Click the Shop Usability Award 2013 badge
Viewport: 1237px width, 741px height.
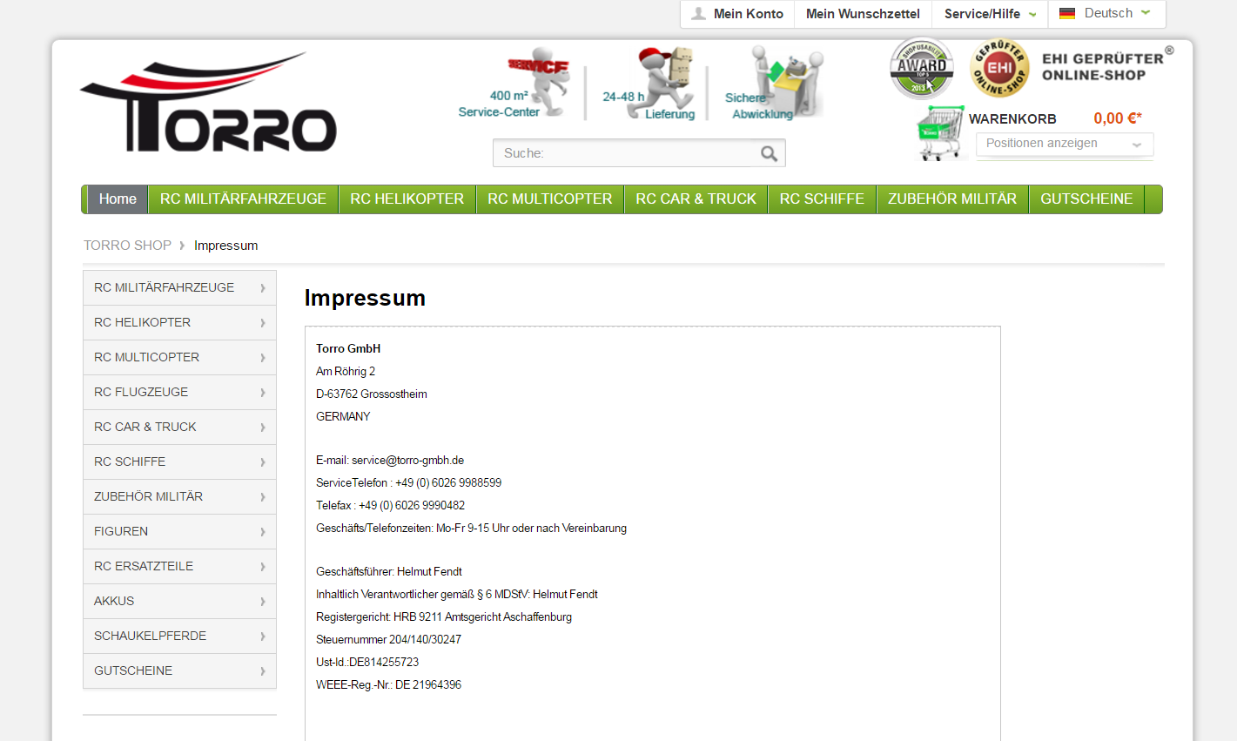coord(922,68)
